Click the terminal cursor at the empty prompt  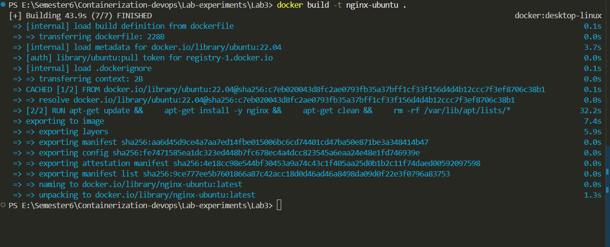pos(279,206)
